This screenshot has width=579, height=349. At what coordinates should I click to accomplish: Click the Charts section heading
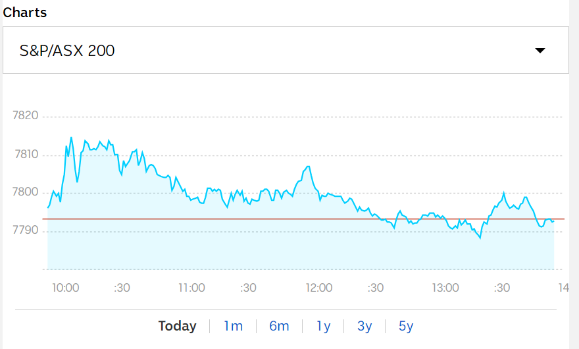click(25, 13)
